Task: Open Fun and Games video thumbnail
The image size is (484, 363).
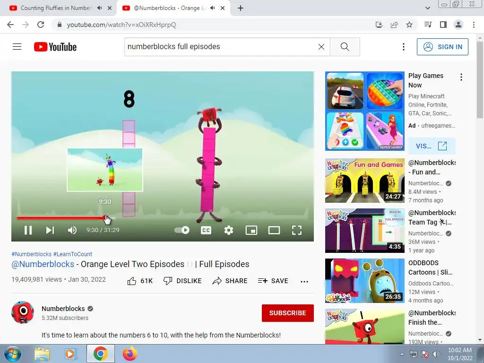Action: [x=365, y=181]
